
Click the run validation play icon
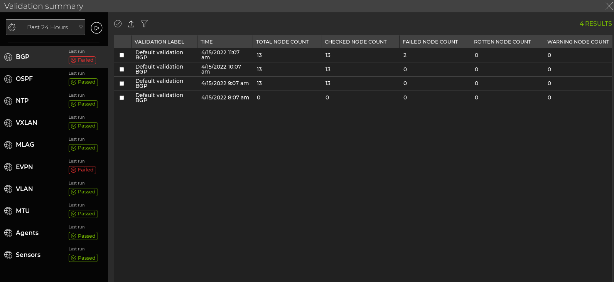point(96,28)
